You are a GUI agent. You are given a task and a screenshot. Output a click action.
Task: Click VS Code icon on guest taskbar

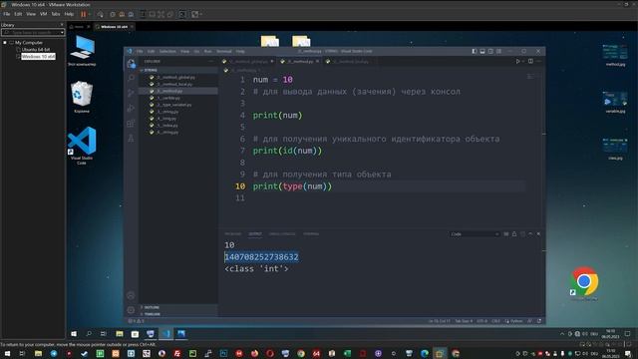[x=166, y=334]
